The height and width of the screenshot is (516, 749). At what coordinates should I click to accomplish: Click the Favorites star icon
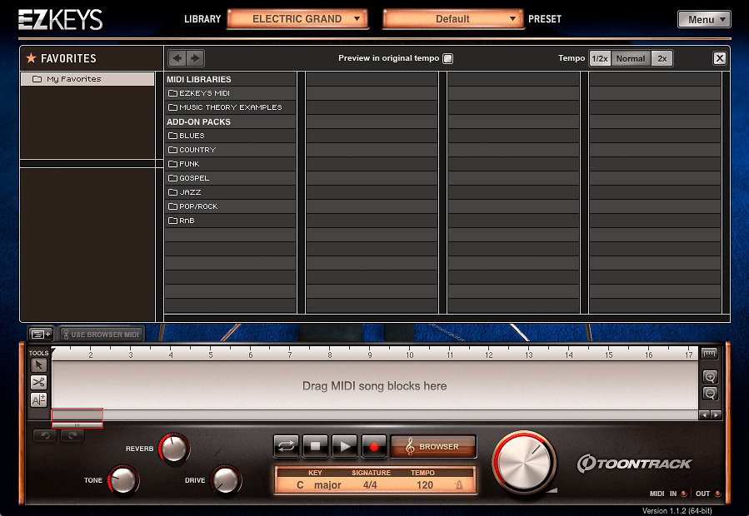[x=31, y=58]
